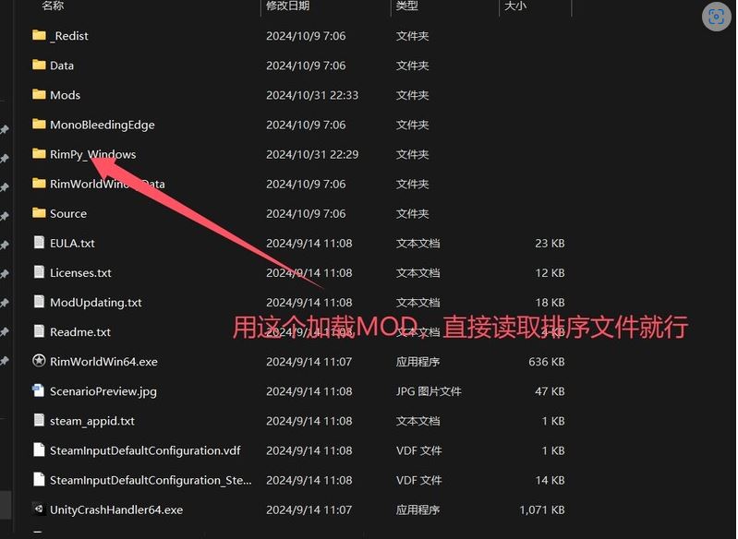Open the RimPy_Windows folder icon
The width and height of the screenshot is (738, 539).
pyautogui.click(x=39, y=154)
